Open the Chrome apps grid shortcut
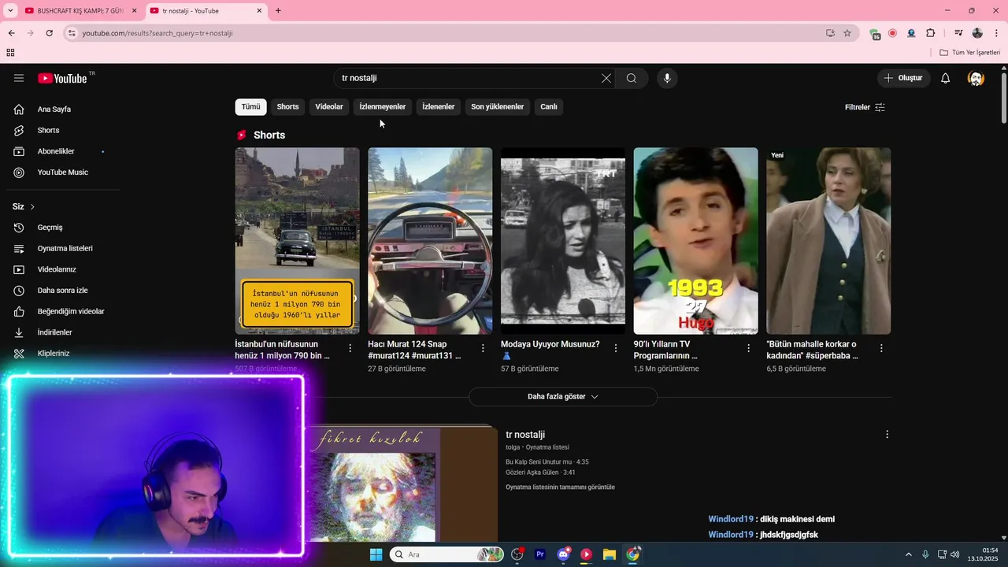 coord(10,53)
